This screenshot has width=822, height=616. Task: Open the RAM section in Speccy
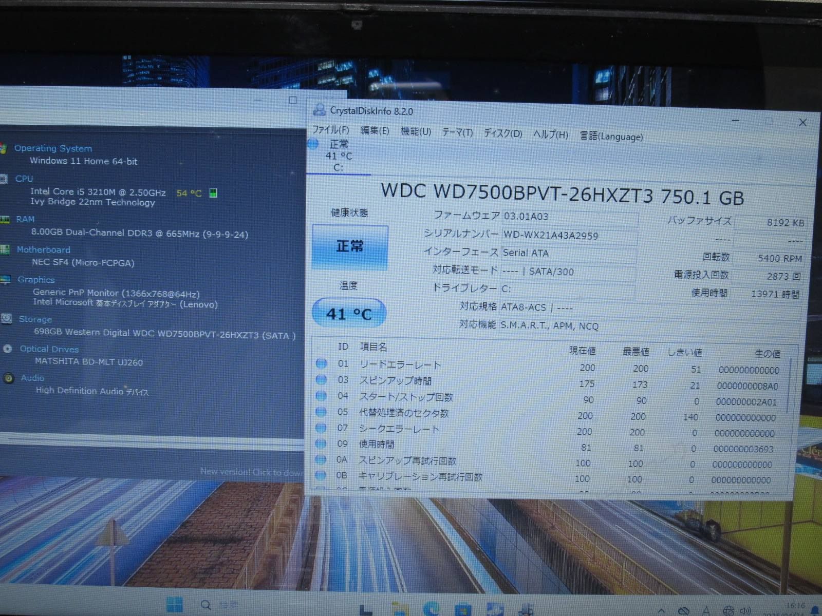pyautogui.click(x=25, y=219)
